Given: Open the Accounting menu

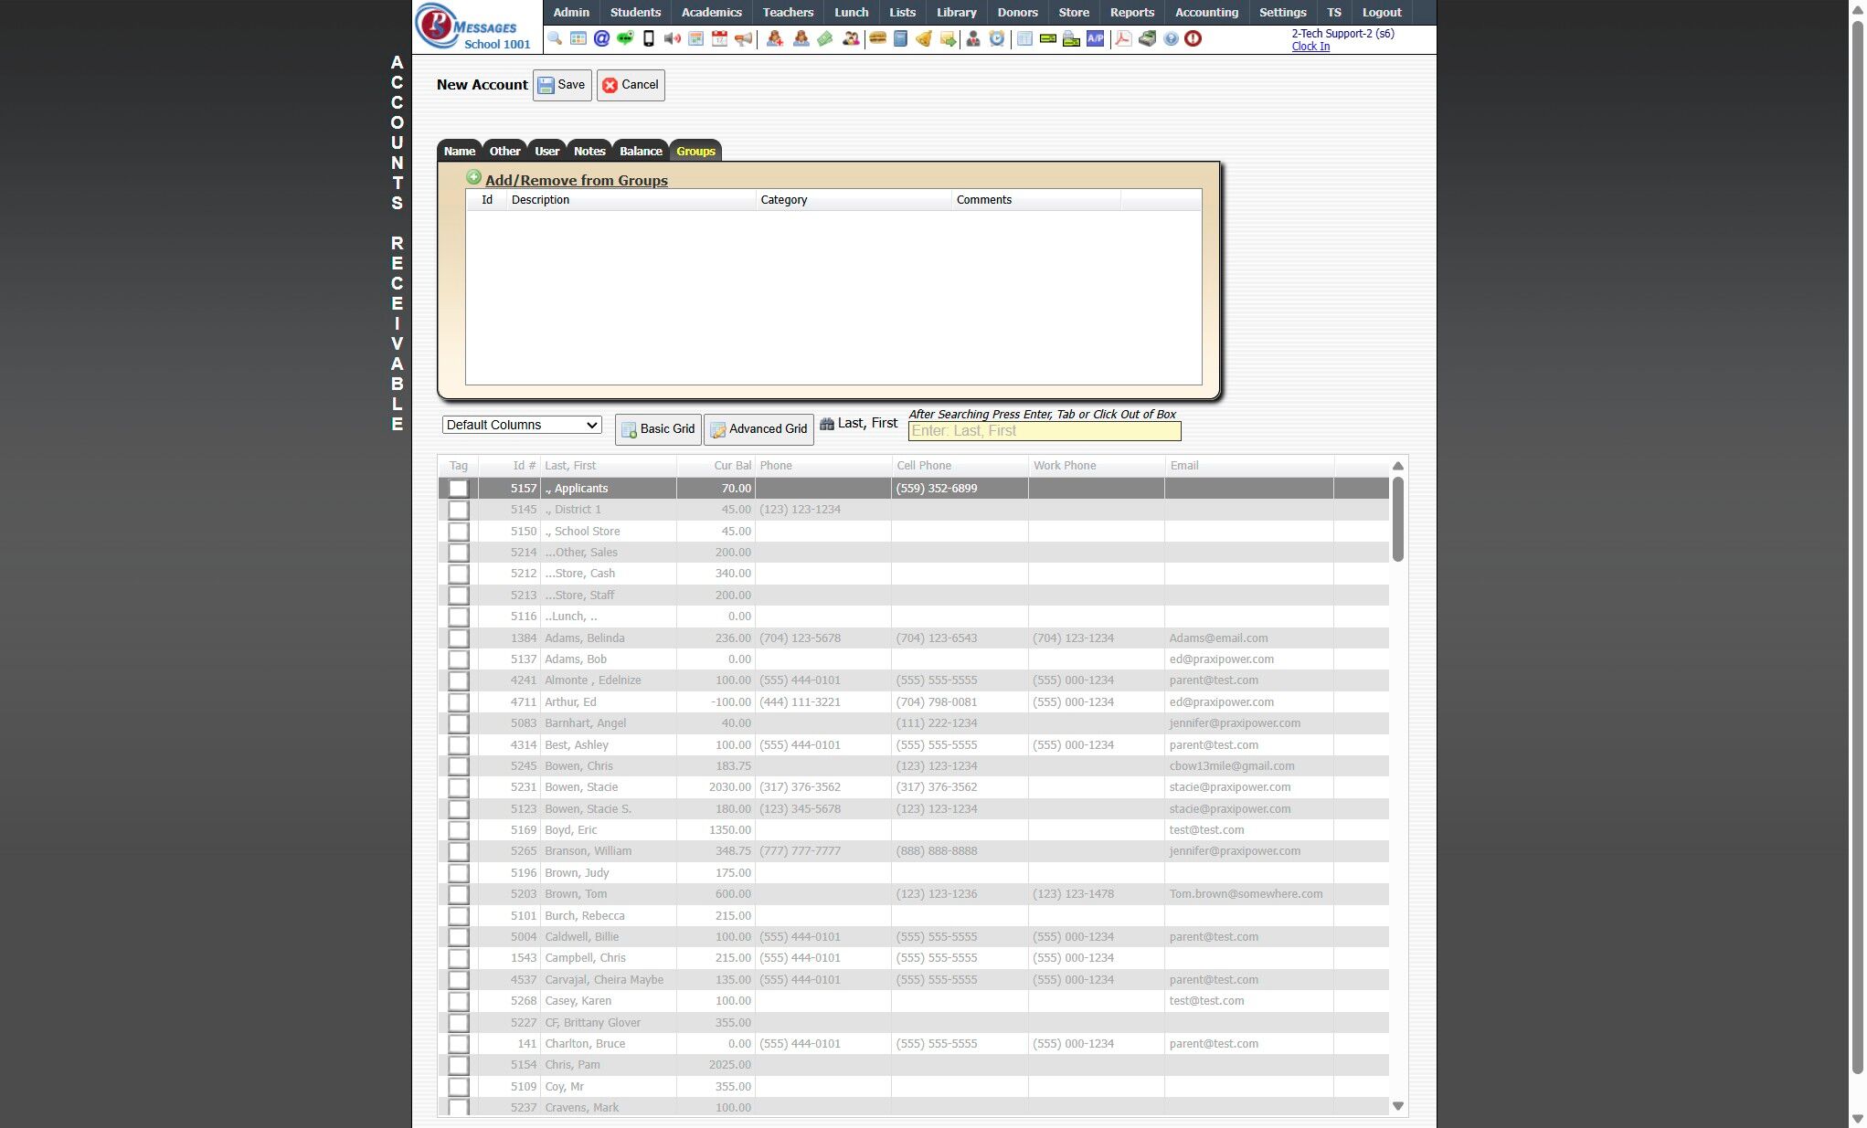Looking at the screenshot, I should click(1206, 12).
